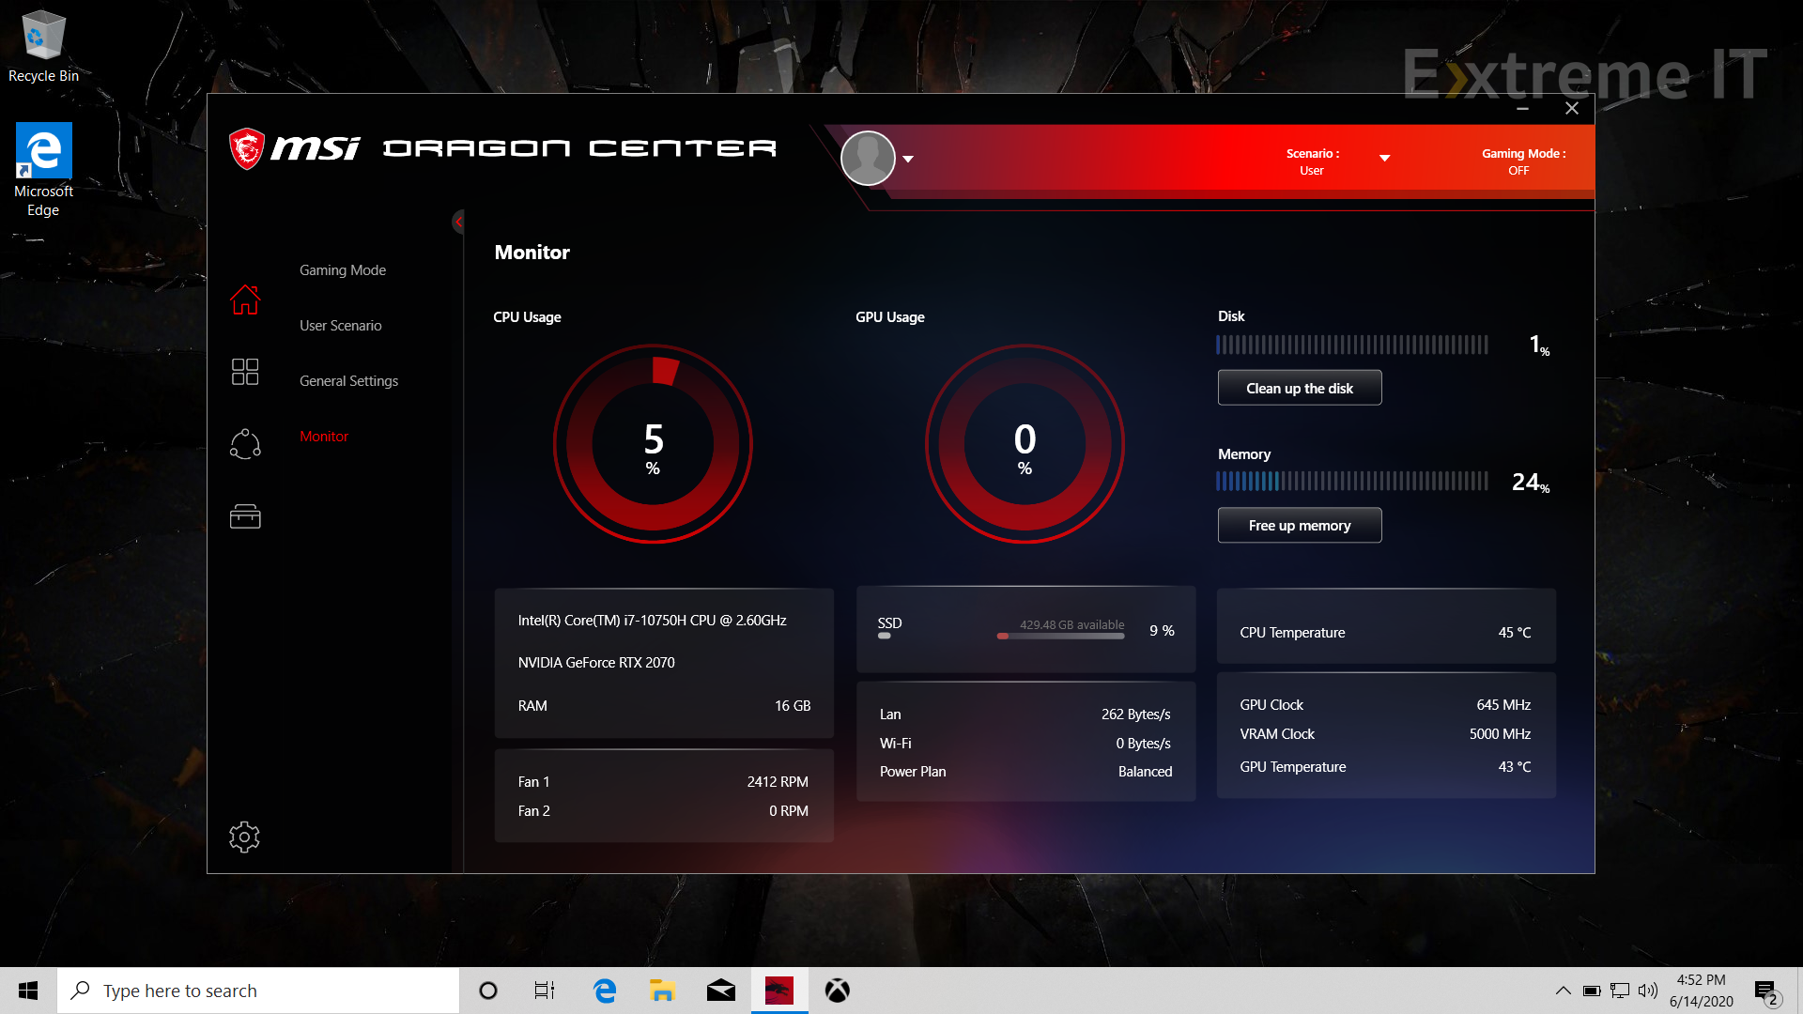
Task: Click VRAM Clock 5000 MHz value
Action: tap(1500, 734)
